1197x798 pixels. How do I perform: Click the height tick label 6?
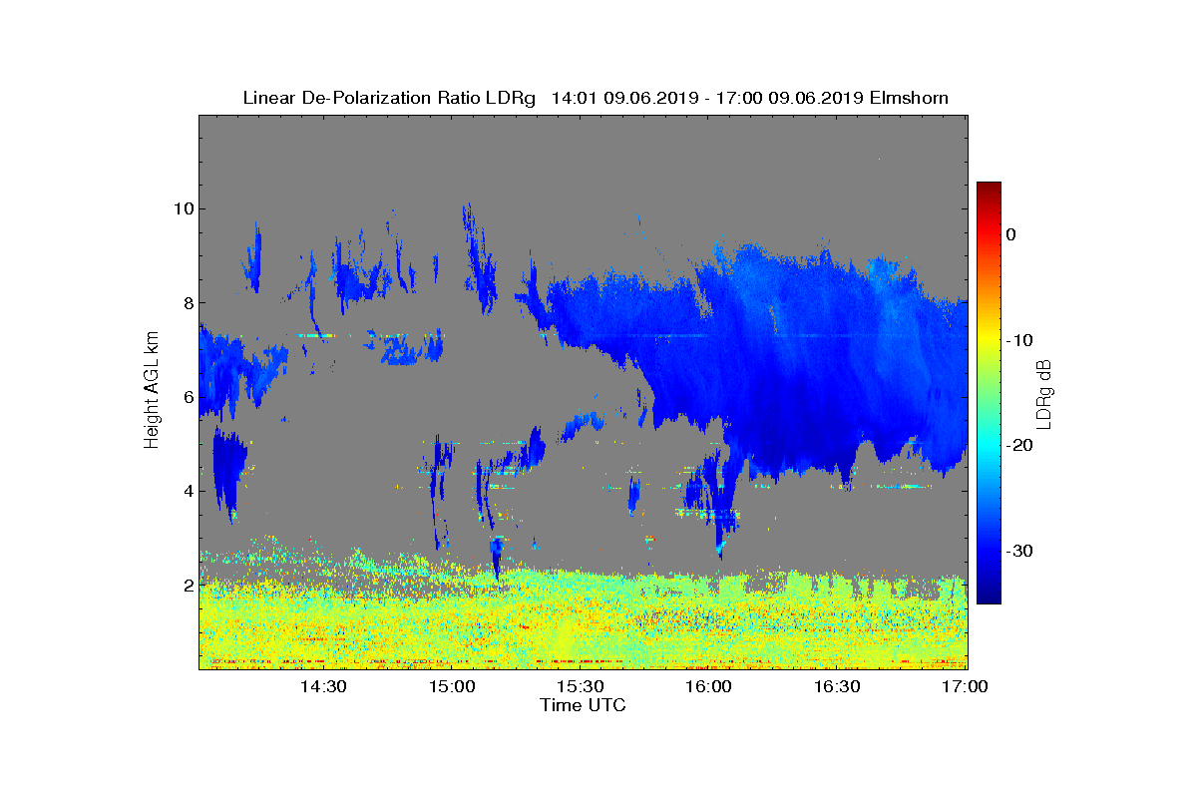tap(187, 396)
